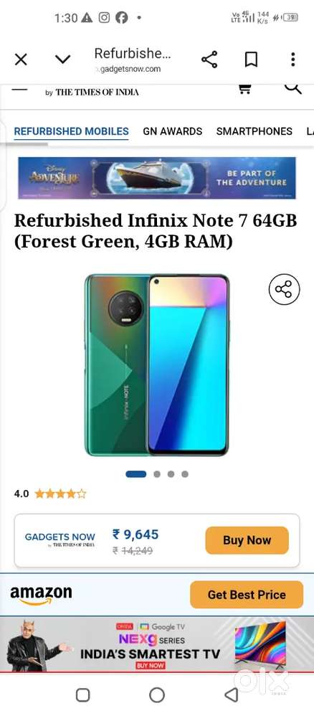Screen dimensions: 314x716
Task: Tap the share icon in browser toolbar
Action: point(209,60)
